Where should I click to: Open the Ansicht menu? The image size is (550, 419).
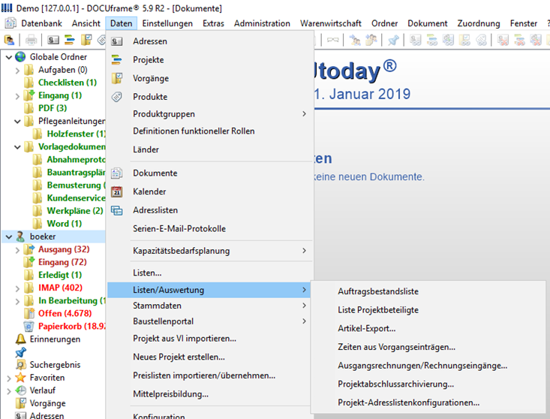pyautogui.click(x=86, y=23)
